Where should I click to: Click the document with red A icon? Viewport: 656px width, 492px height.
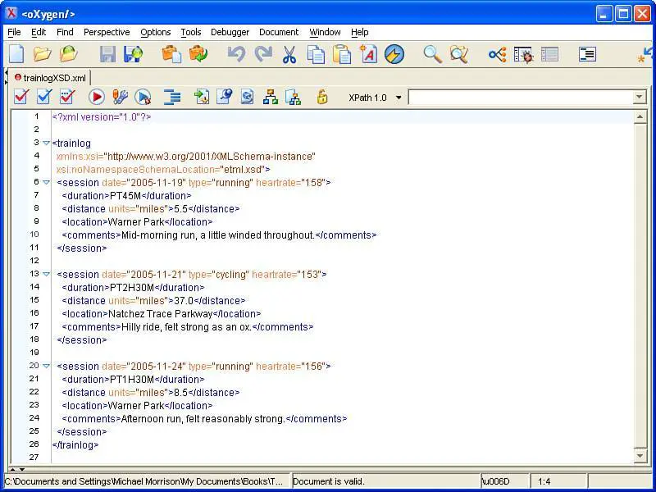(368, 54)
